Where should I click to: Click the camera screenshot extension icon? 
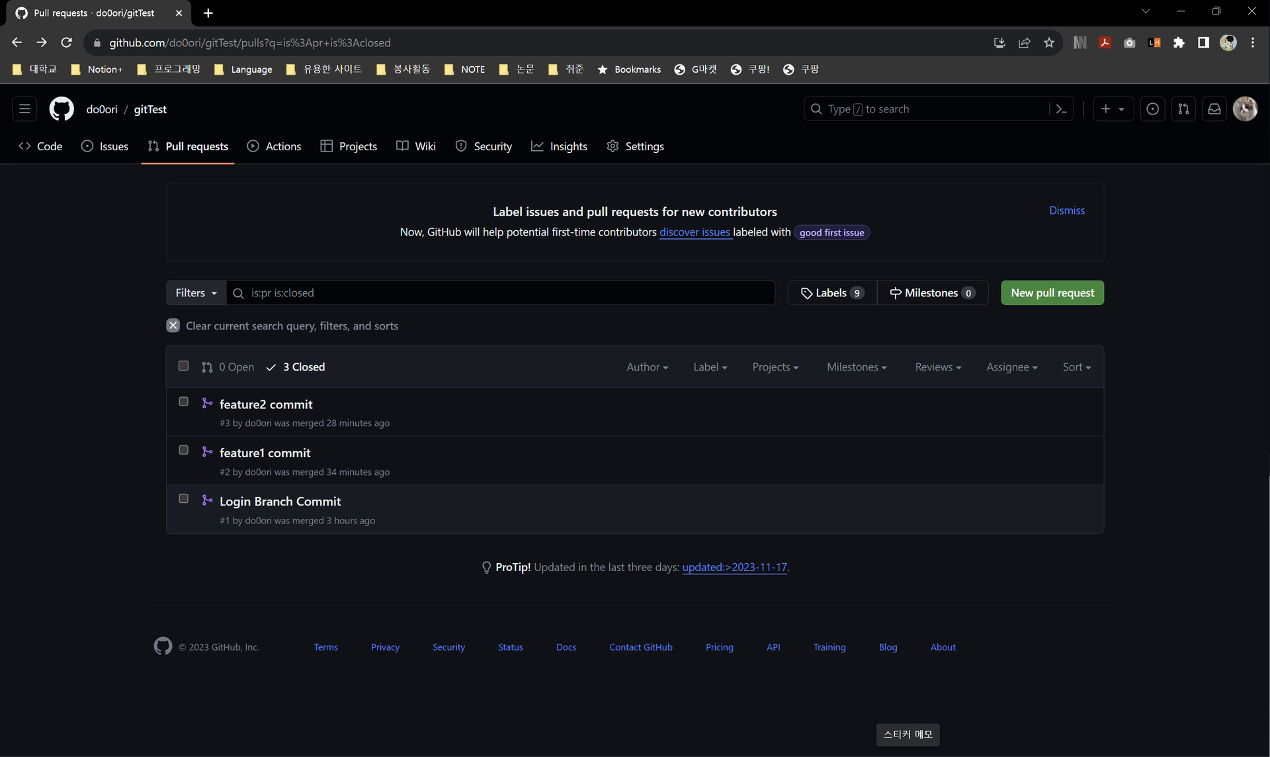(x=1129, y=42)
